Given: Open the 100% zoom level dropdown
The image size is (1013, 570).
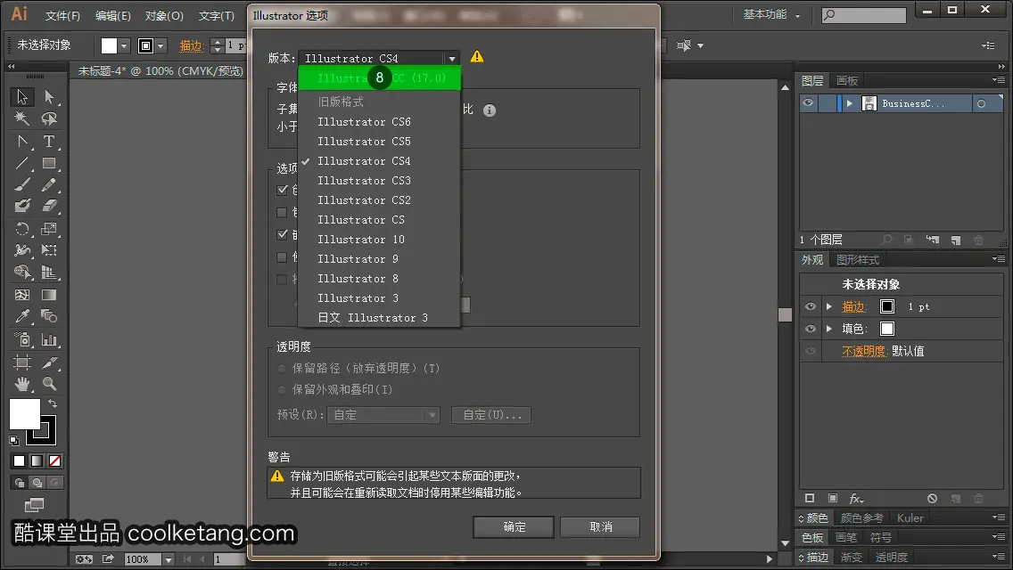Looking at the screenshot, I should [168, 559].
